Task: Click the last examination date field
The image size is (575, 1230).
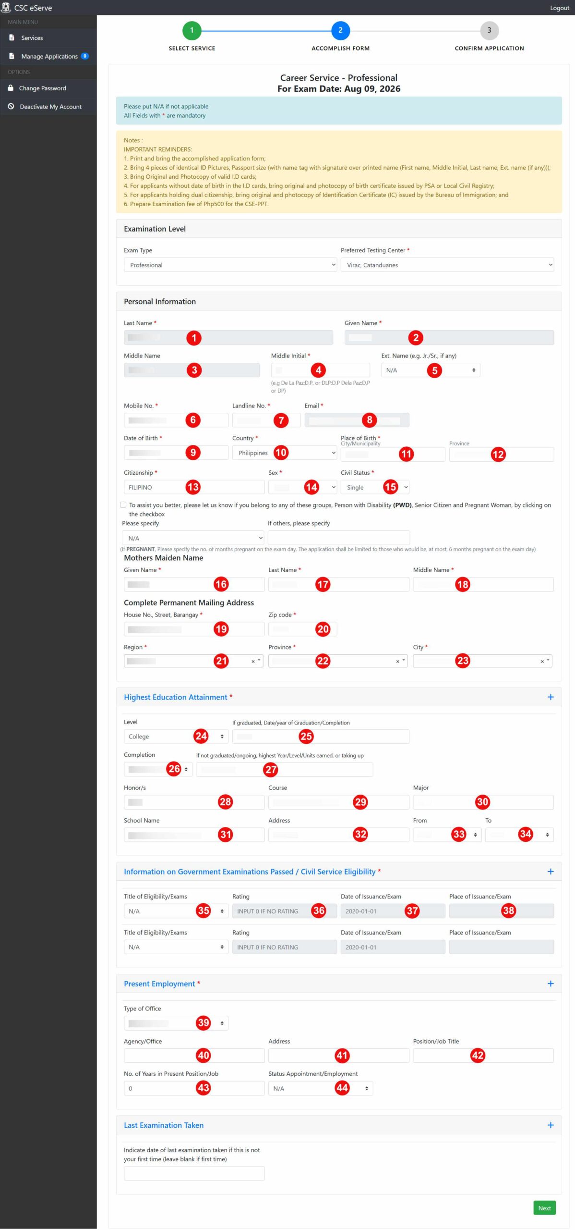Action: pyautogui.click(x=194, y=1173)
